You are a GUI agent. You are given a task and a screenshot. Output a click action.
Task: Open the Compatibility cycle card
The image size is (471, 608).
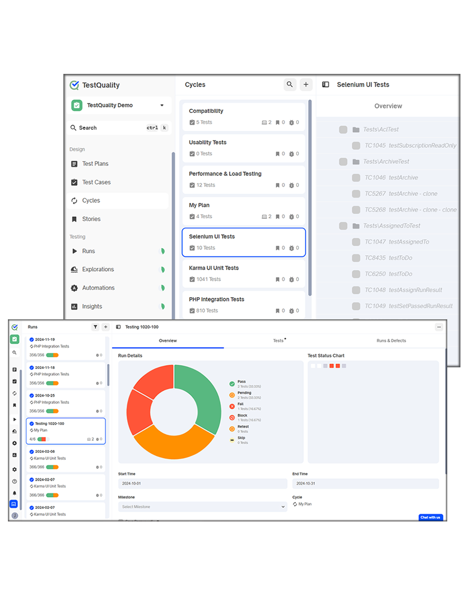pyautogui.click(x=243, y=117)
